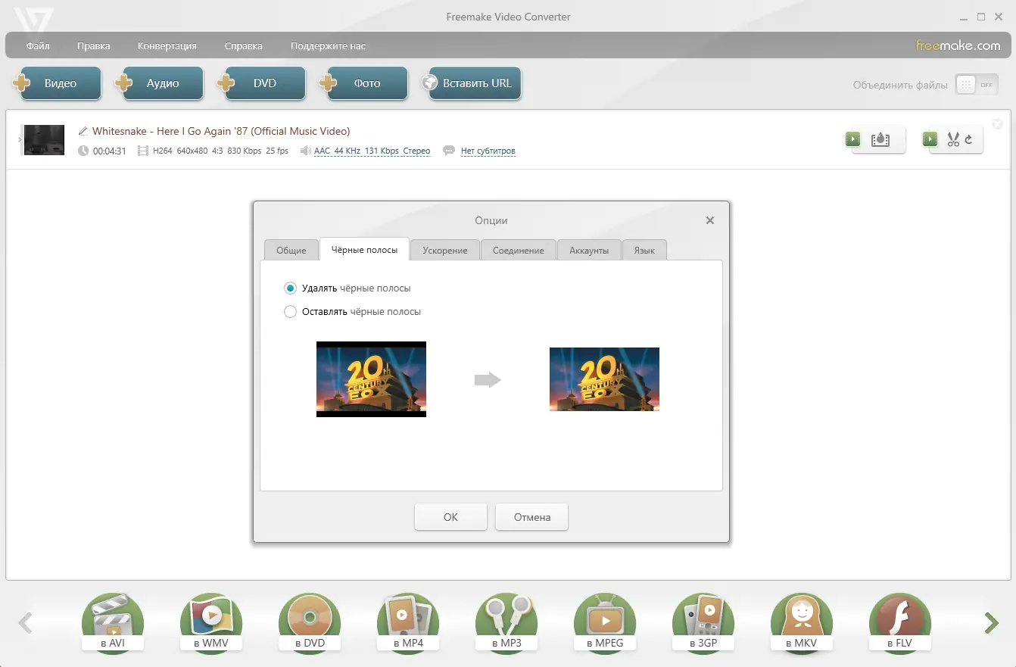
Task: Add audio files with the Аудио button
Action: point(159,83)
